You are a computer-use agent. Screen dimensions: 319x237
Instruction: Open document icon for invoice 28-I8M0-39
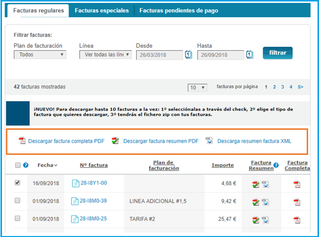click(x=74, y=201)
